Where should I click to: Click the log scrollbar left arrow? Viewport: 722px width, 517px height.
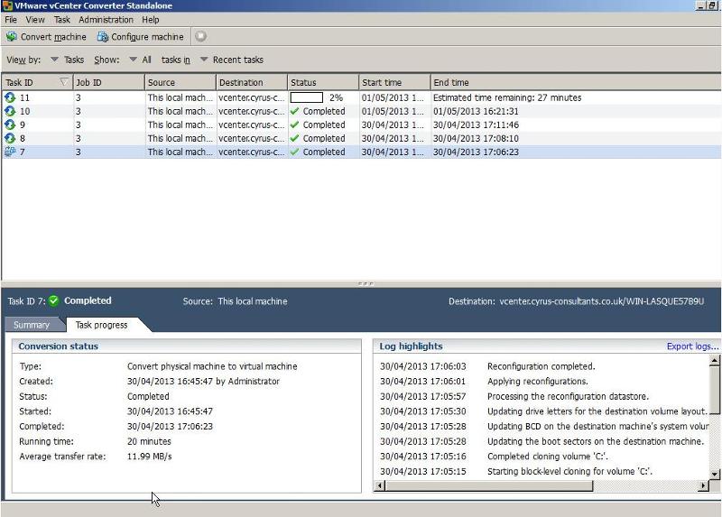coord(380,485)
